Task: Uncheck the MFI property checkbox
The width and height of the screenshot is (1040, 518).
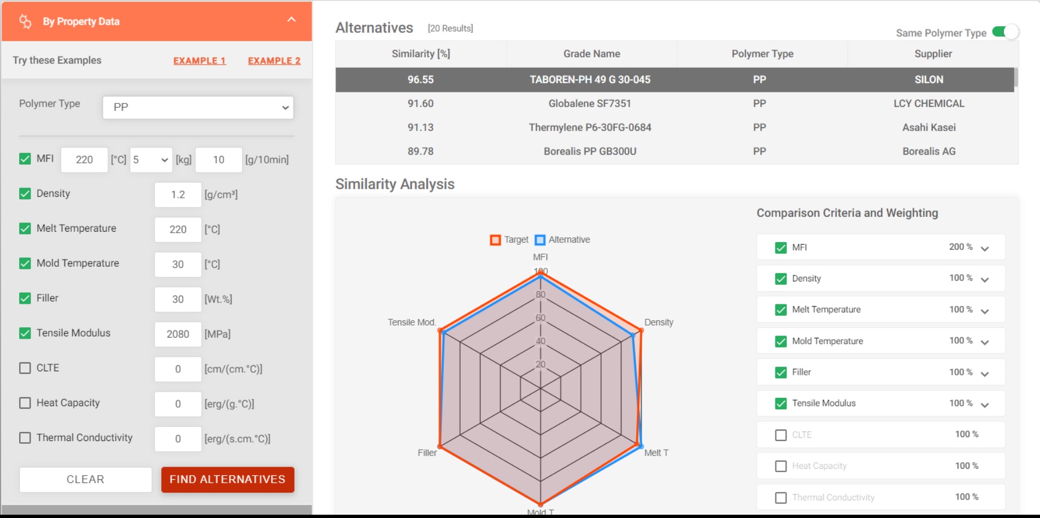Action: click(25, 158)
